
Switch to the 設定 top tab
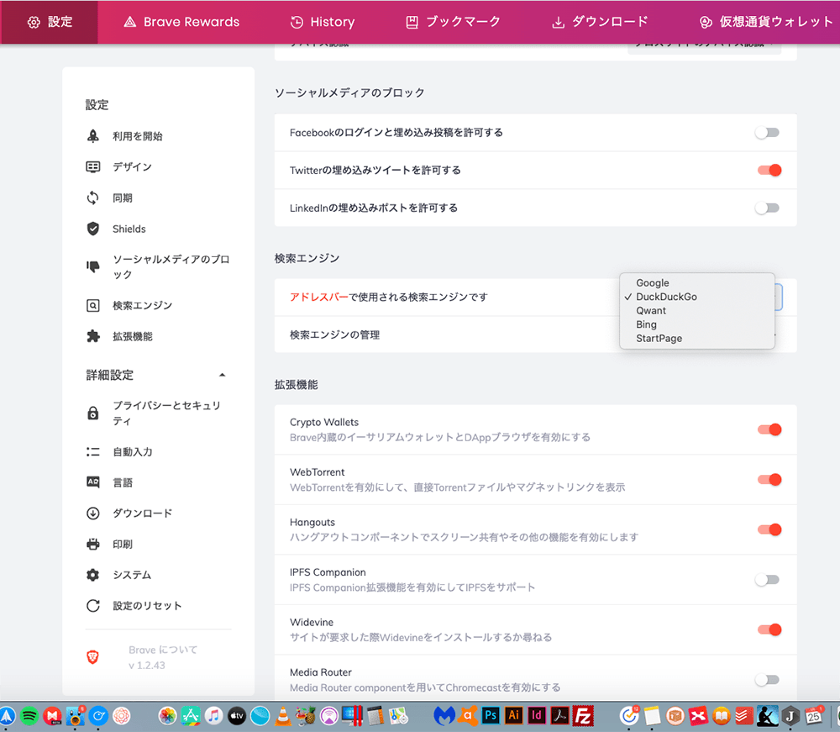[50, 22]
